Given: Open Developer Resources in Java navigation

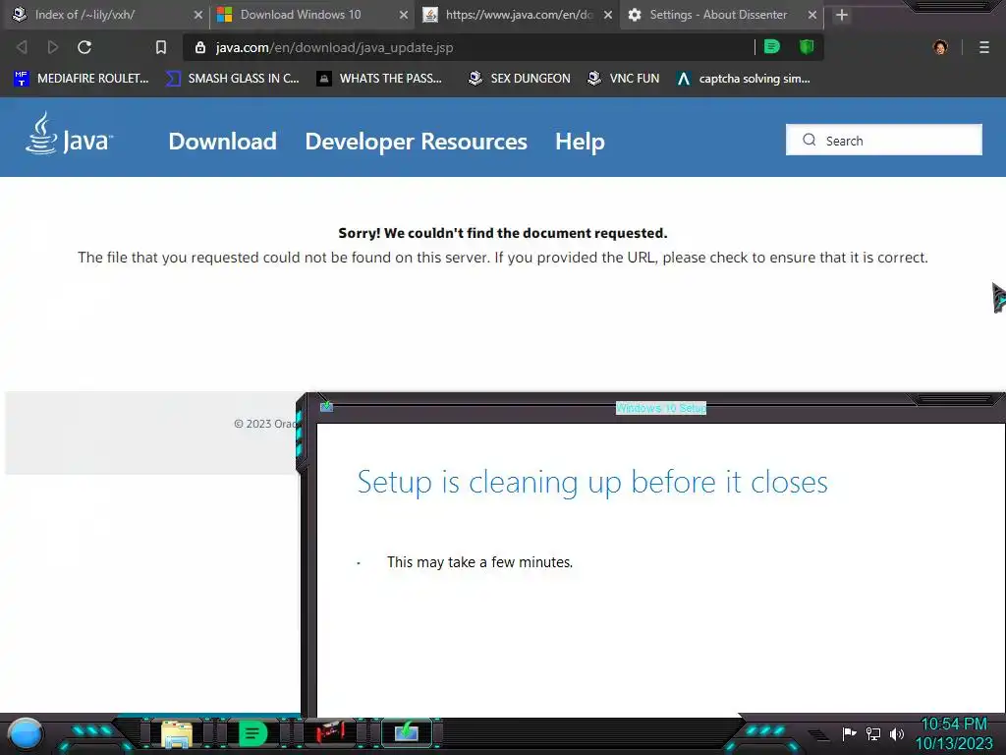Looking at the screenshot, I should pos(416,142).
